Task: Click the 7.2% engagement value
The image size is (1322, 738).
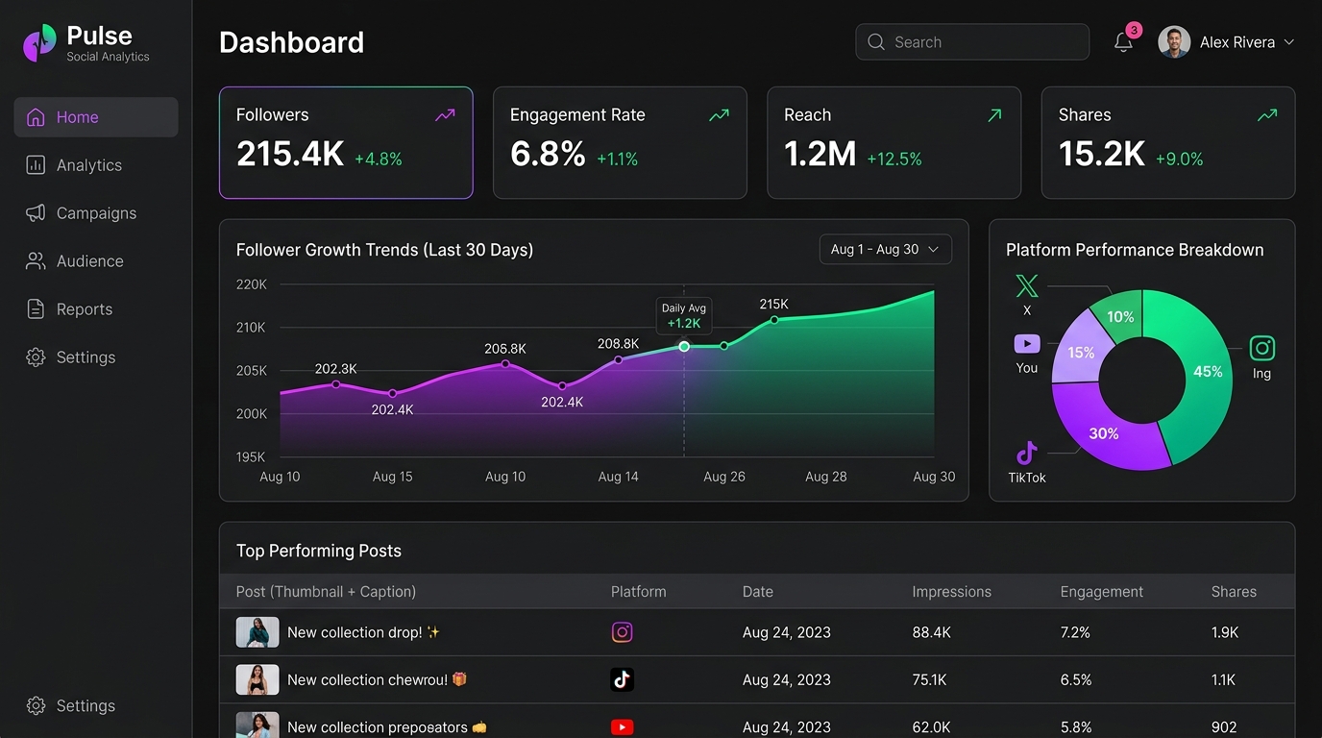Action: [1075, 632]
